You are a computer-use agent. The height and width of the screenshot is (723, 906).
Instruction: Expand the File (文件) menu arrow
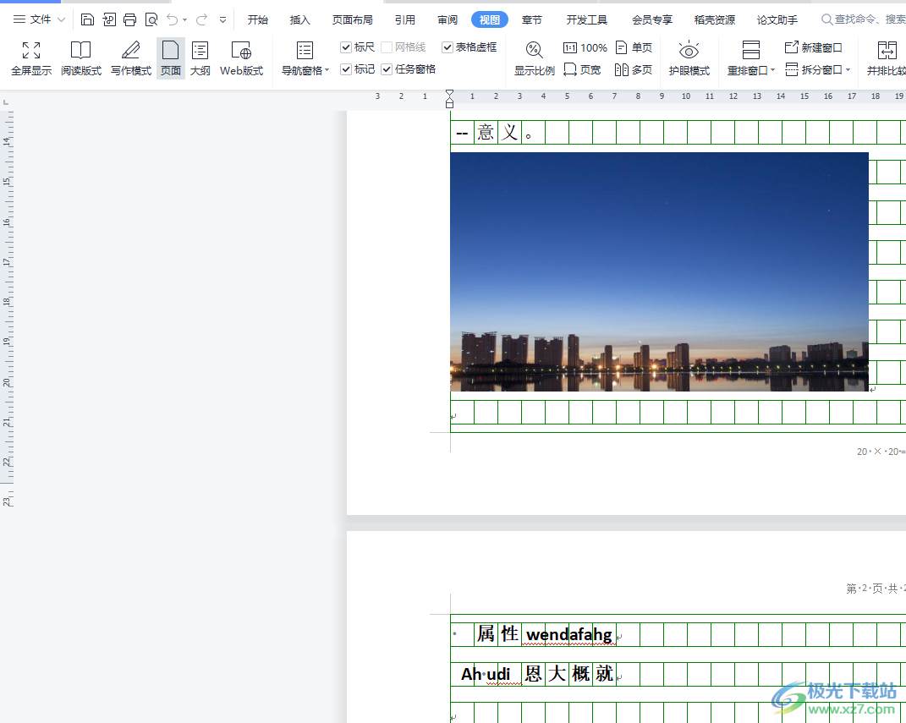point(61,19)
